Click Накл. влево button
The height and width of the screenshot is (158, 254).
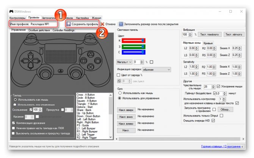tap(126, 123)
